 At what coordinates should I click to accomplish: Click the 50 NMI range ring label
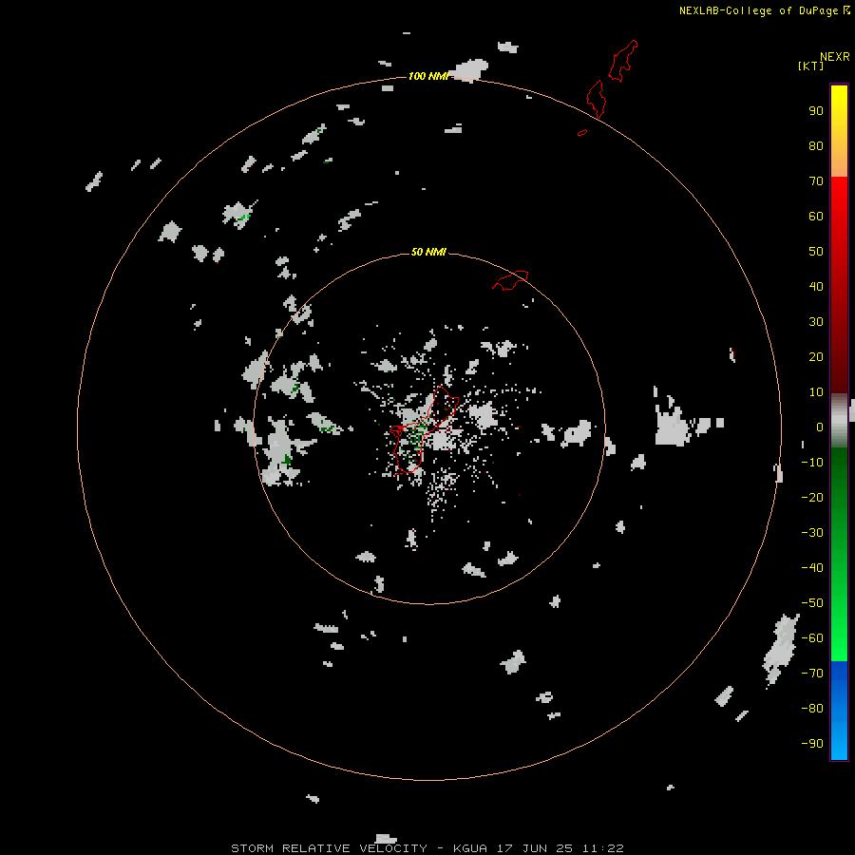428,252
